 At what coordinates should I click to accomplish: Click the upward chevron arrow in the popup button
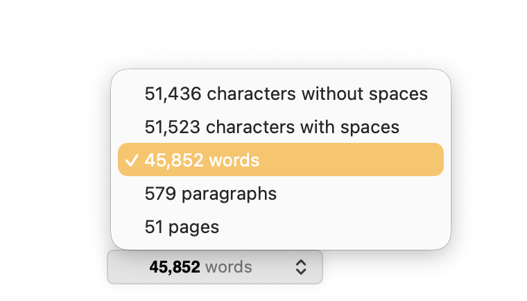click(x=301, y=263)
